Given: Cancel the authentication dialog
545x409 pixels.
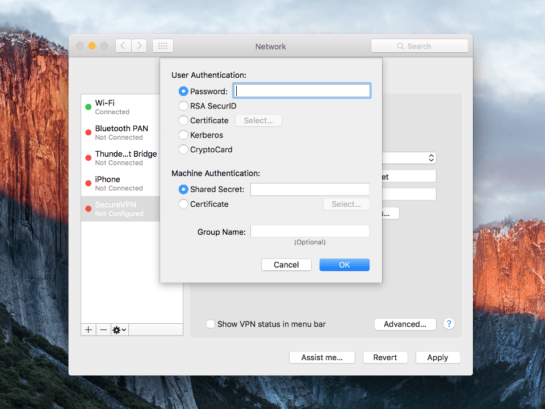Looking at the screenshot, I should click(286, 264).
